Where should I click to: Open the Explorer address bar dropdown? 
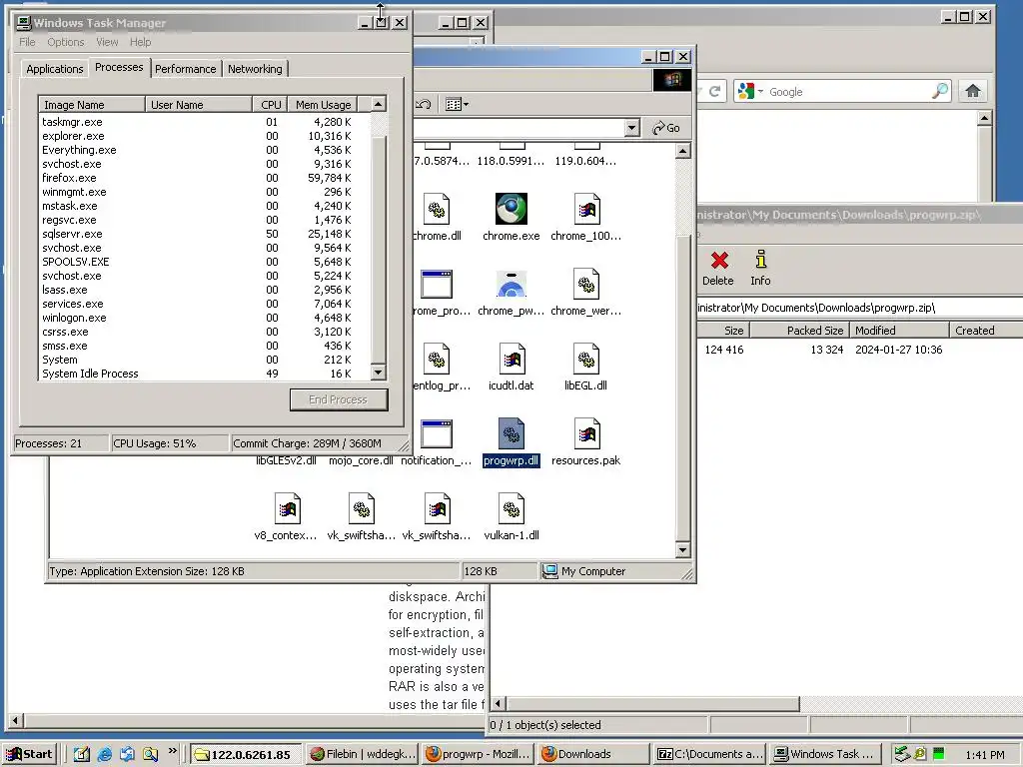click(x=631, y=128)
